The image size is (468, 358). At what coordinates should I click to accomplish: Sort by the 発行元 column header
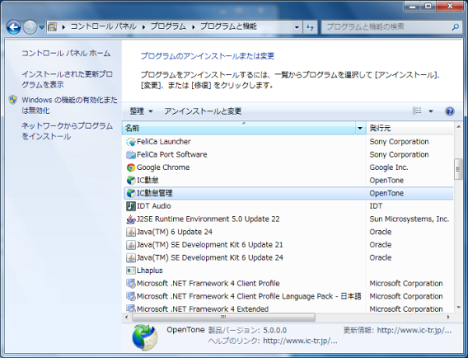point(410,128)
